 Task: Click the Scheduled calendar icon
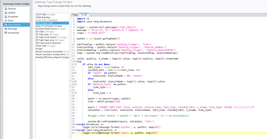pyautogui.click(x=6, y=33)
